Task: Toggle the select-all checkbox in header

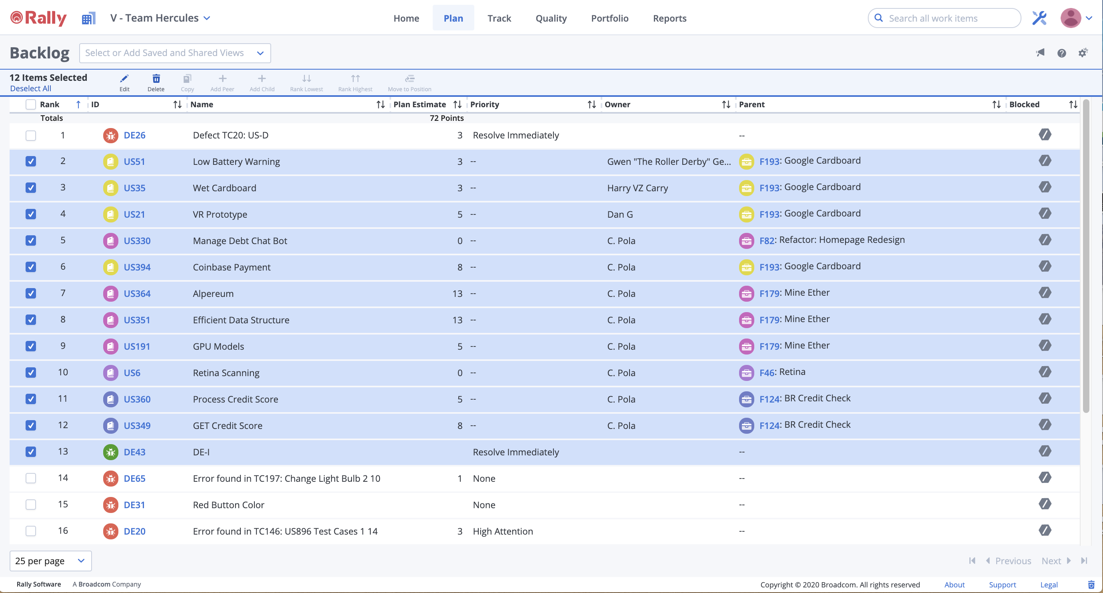Action: [31, 104]
